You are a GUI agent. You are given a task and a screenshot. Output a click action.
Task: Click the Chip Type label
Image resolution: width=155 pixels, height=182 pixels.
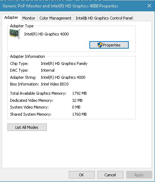19,64
